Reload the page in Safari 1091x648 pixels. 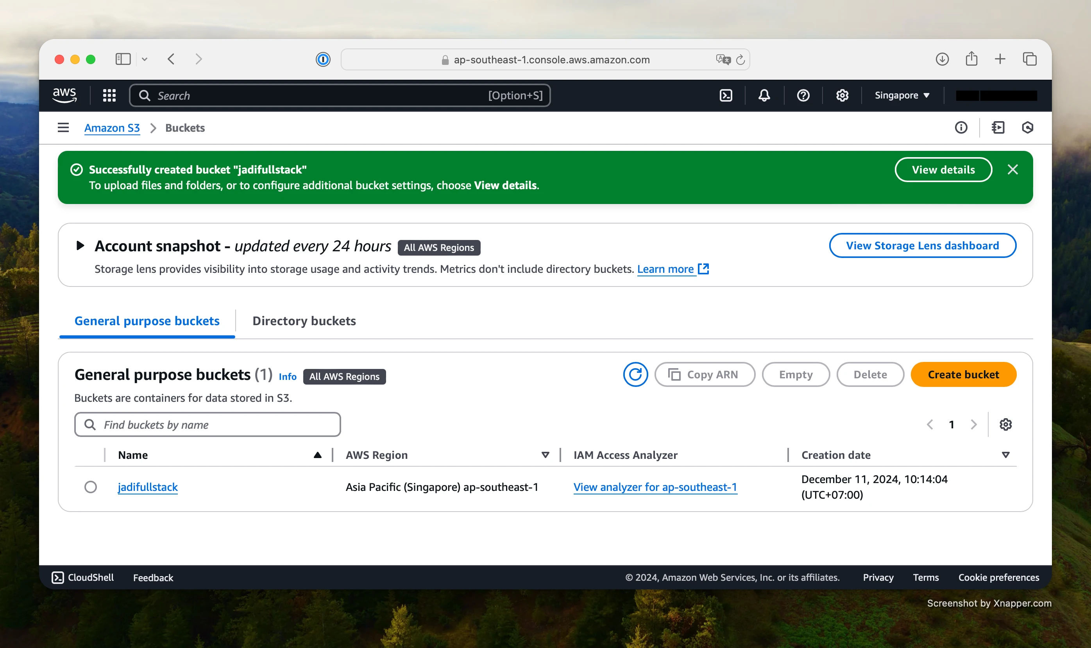tap(740, 59)
